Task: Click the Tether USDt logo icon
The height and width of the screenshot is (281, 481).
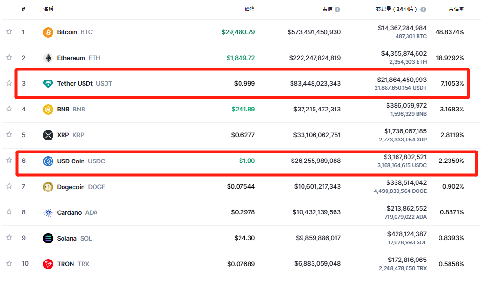Action: click(x=48, y=84)
